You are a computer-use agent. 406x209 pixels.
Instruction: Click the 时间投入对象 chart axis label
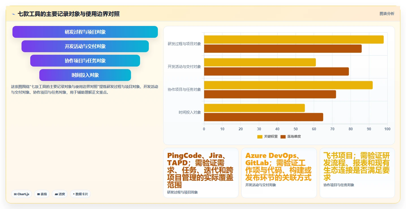190,113
